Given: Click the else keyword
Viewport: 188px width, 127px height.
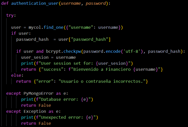Looking at the screenshot, I should [x=16, y=75].
